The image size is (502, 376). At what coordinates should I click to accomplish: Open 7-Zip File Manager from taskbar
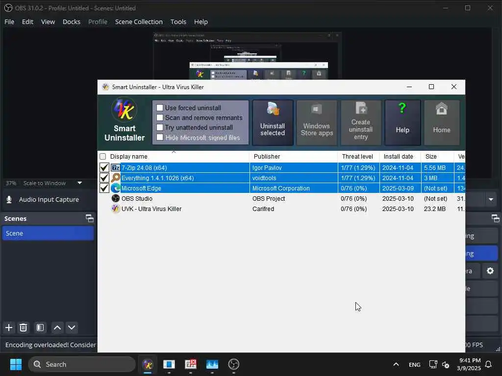pyautogui.click(x=191, y=364)
